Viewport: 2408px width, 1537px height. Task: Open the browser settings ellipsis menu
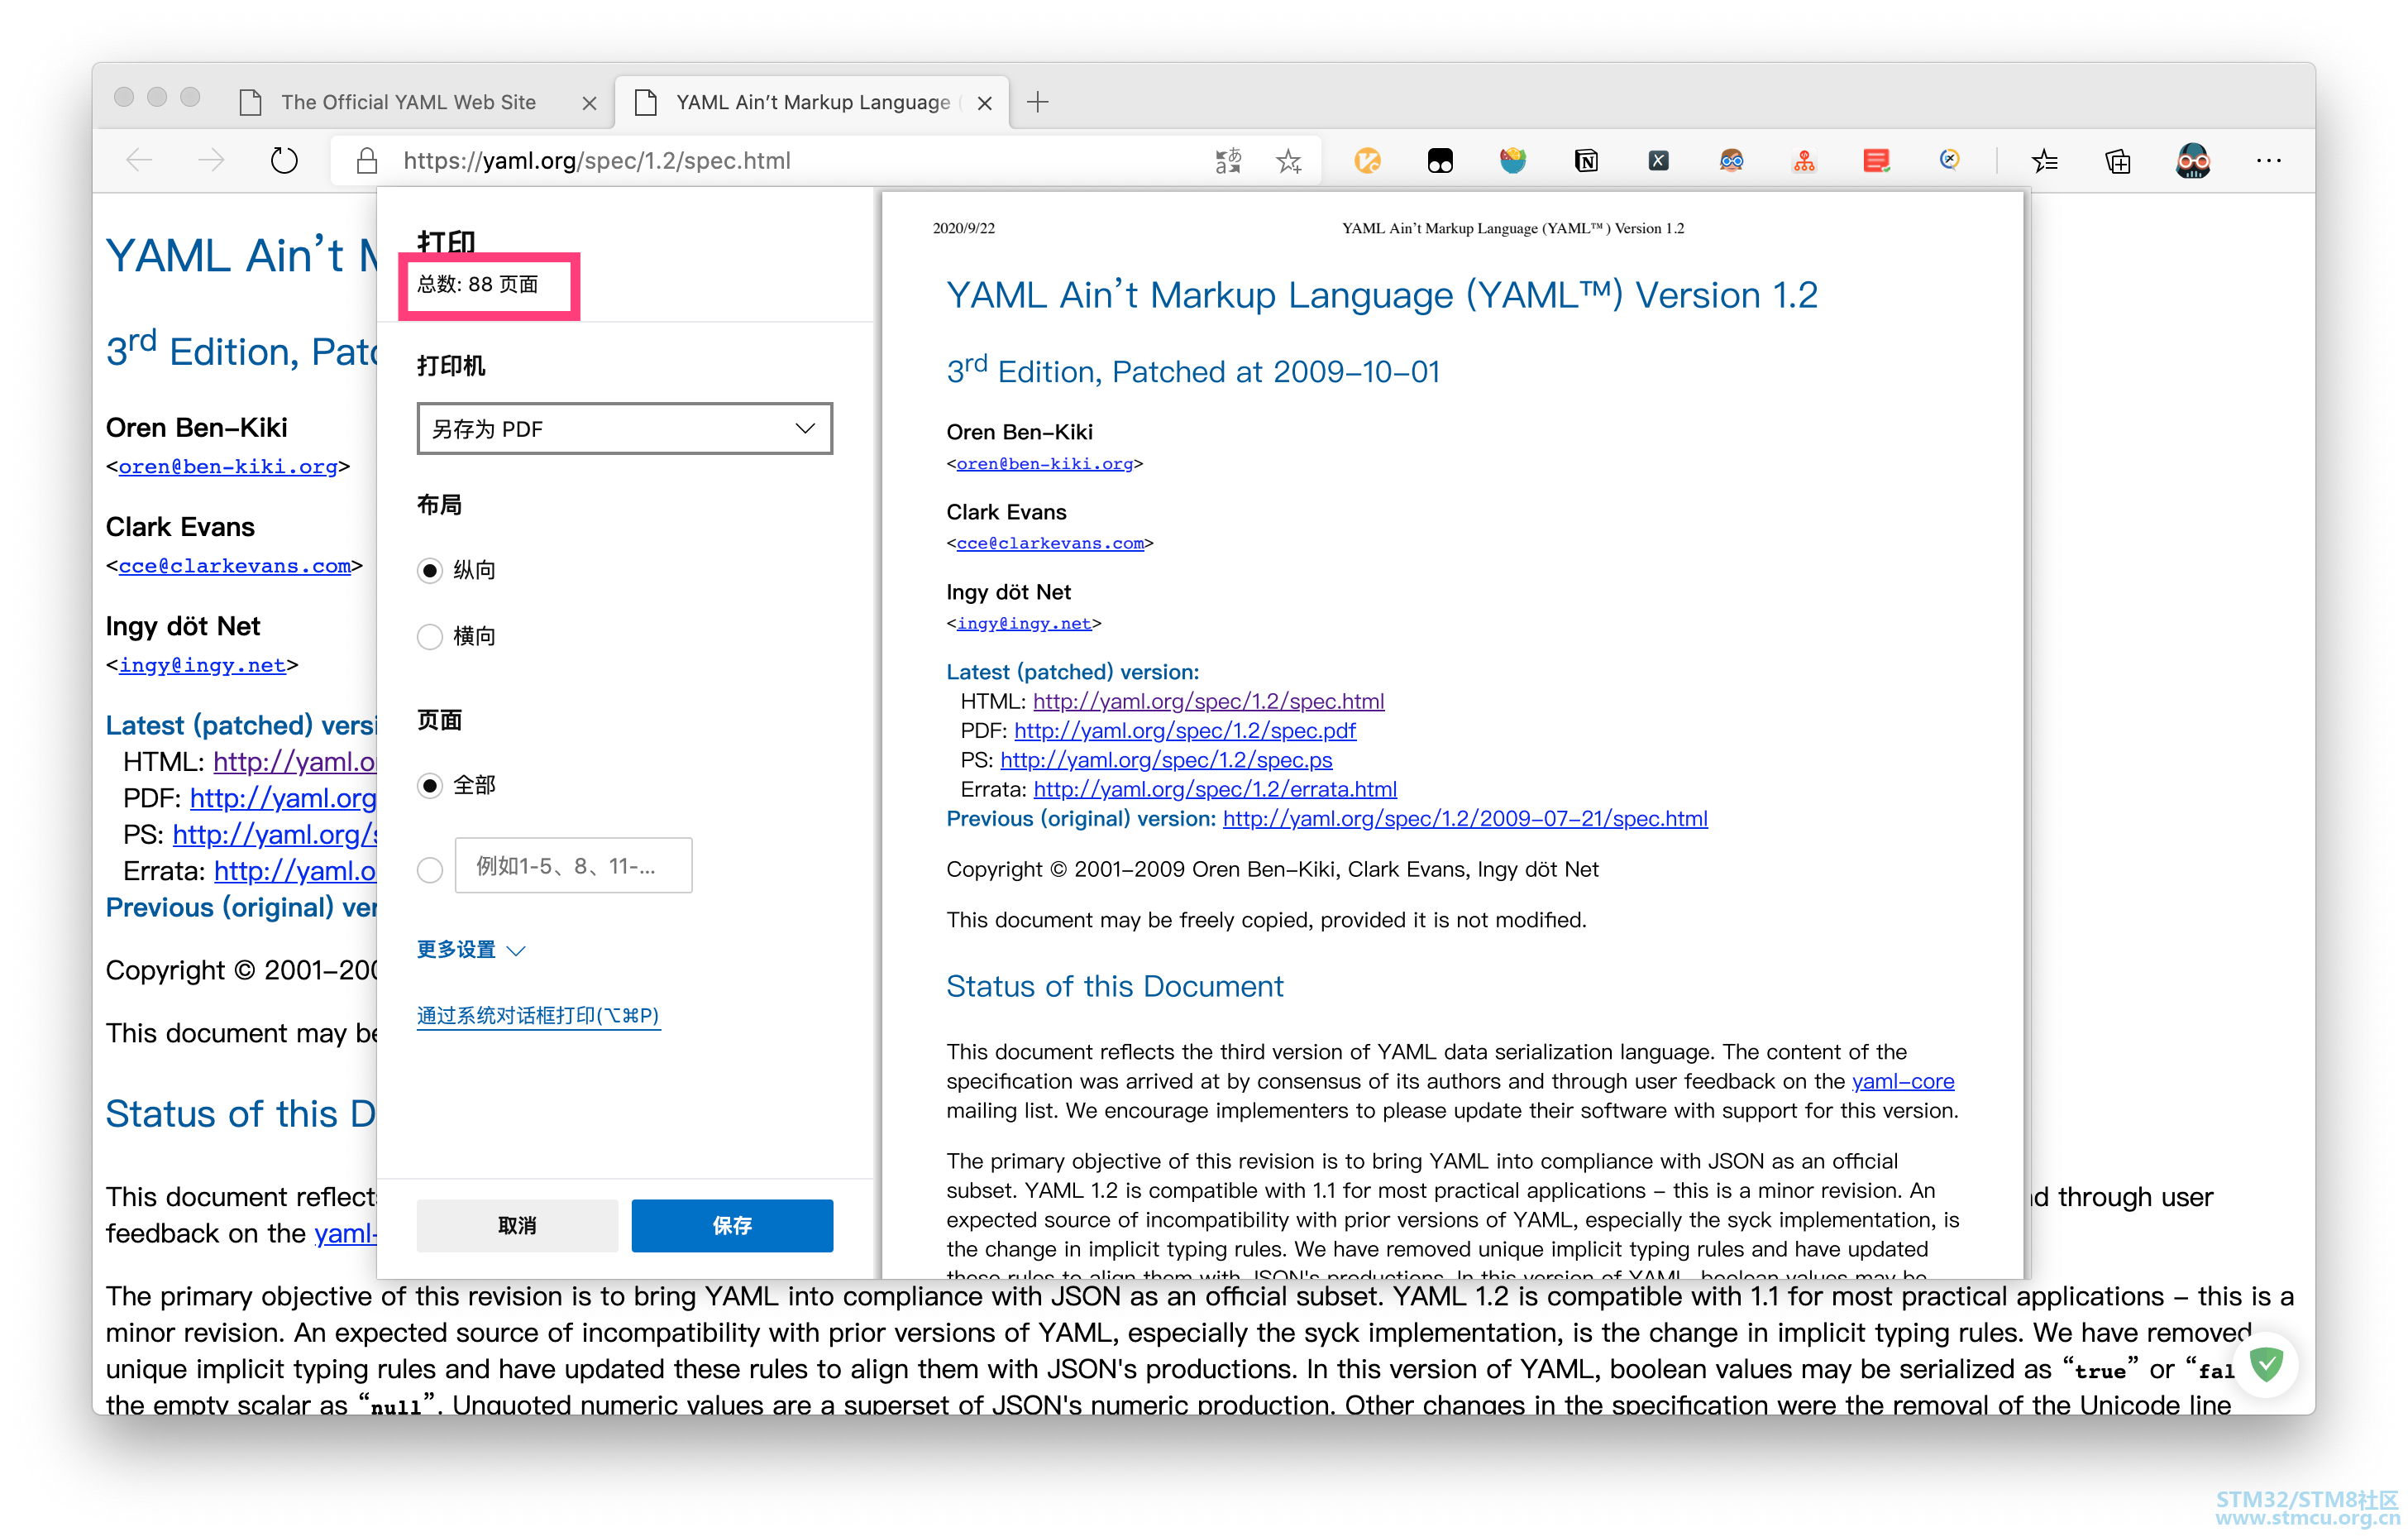pos(2268,160)
